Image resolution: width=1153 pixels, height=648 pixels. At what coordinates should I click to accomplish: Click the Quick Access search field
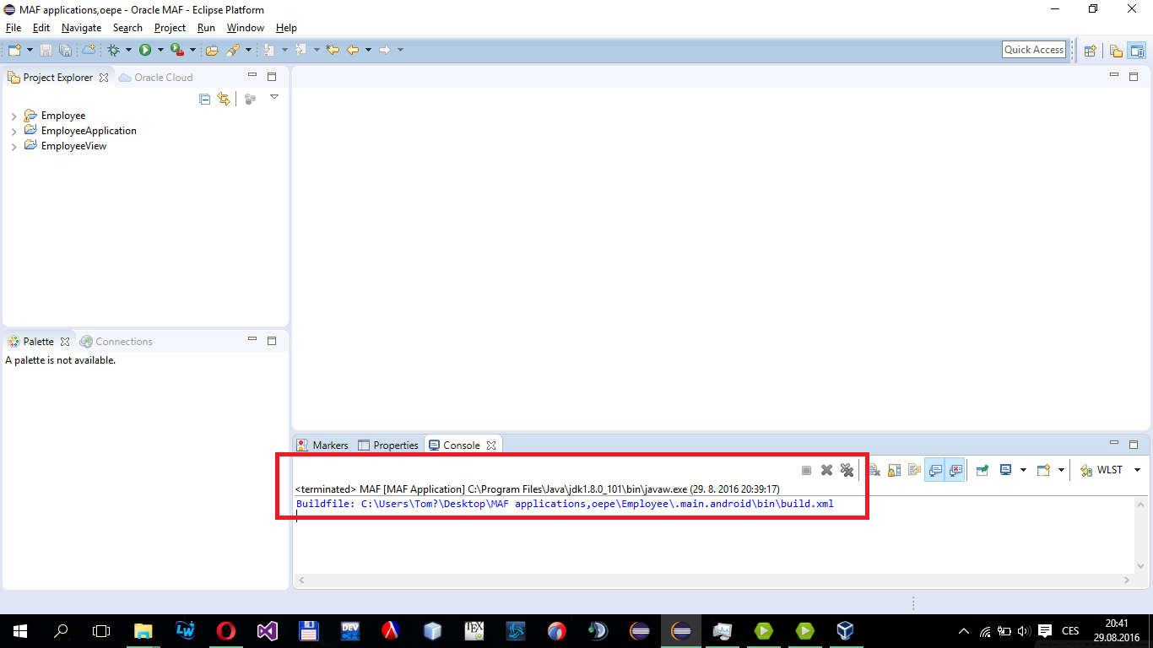click(x=1034, y=50)
